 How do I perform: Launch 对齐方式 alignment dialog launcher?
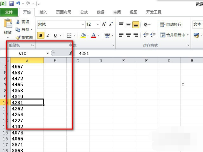(x=188, y=45)
